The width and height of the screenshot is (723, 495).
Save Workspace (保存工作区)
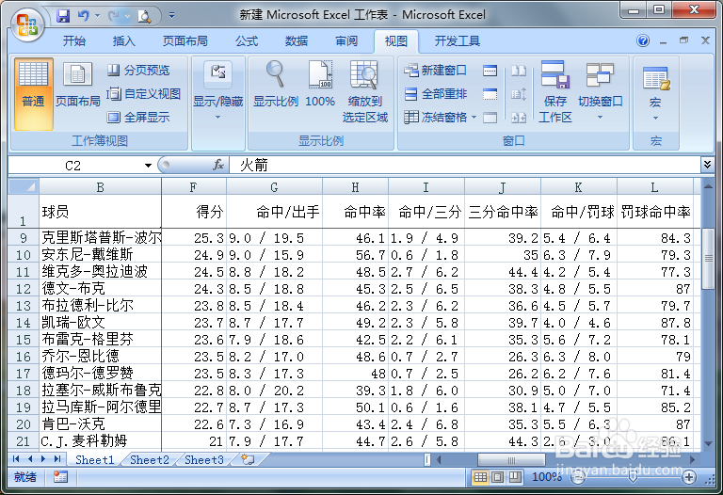pos(555,91)
